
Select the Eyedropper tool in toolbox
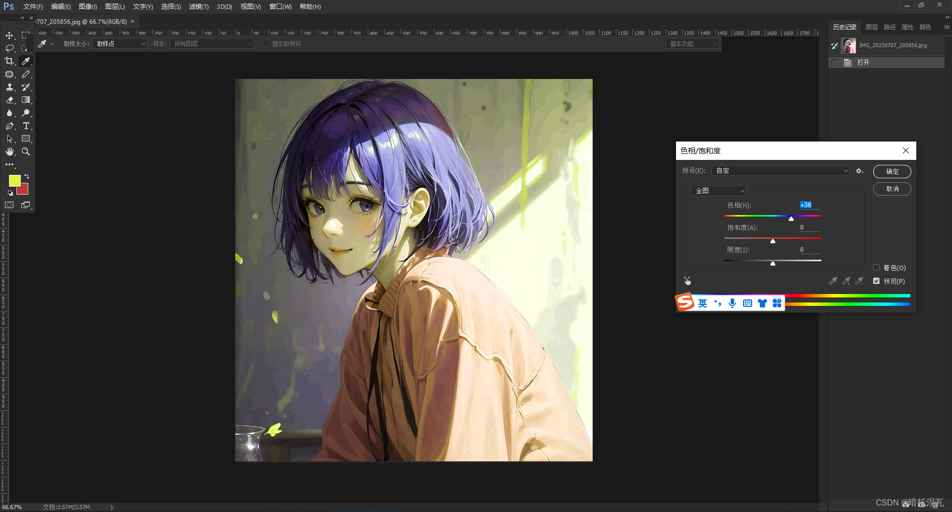[x=26, y=61]
